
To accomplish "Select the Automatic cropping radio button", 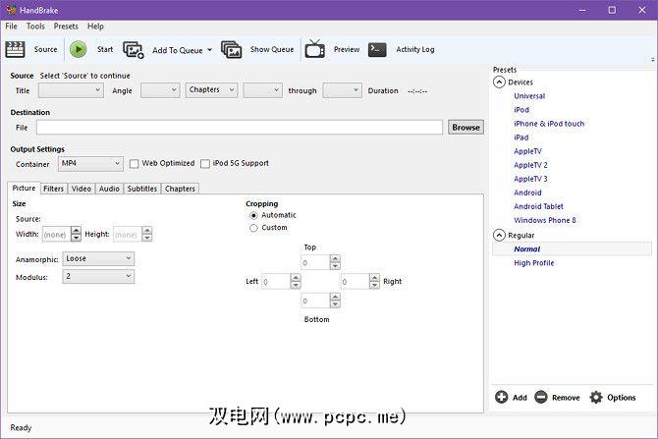I will (253, 216).
